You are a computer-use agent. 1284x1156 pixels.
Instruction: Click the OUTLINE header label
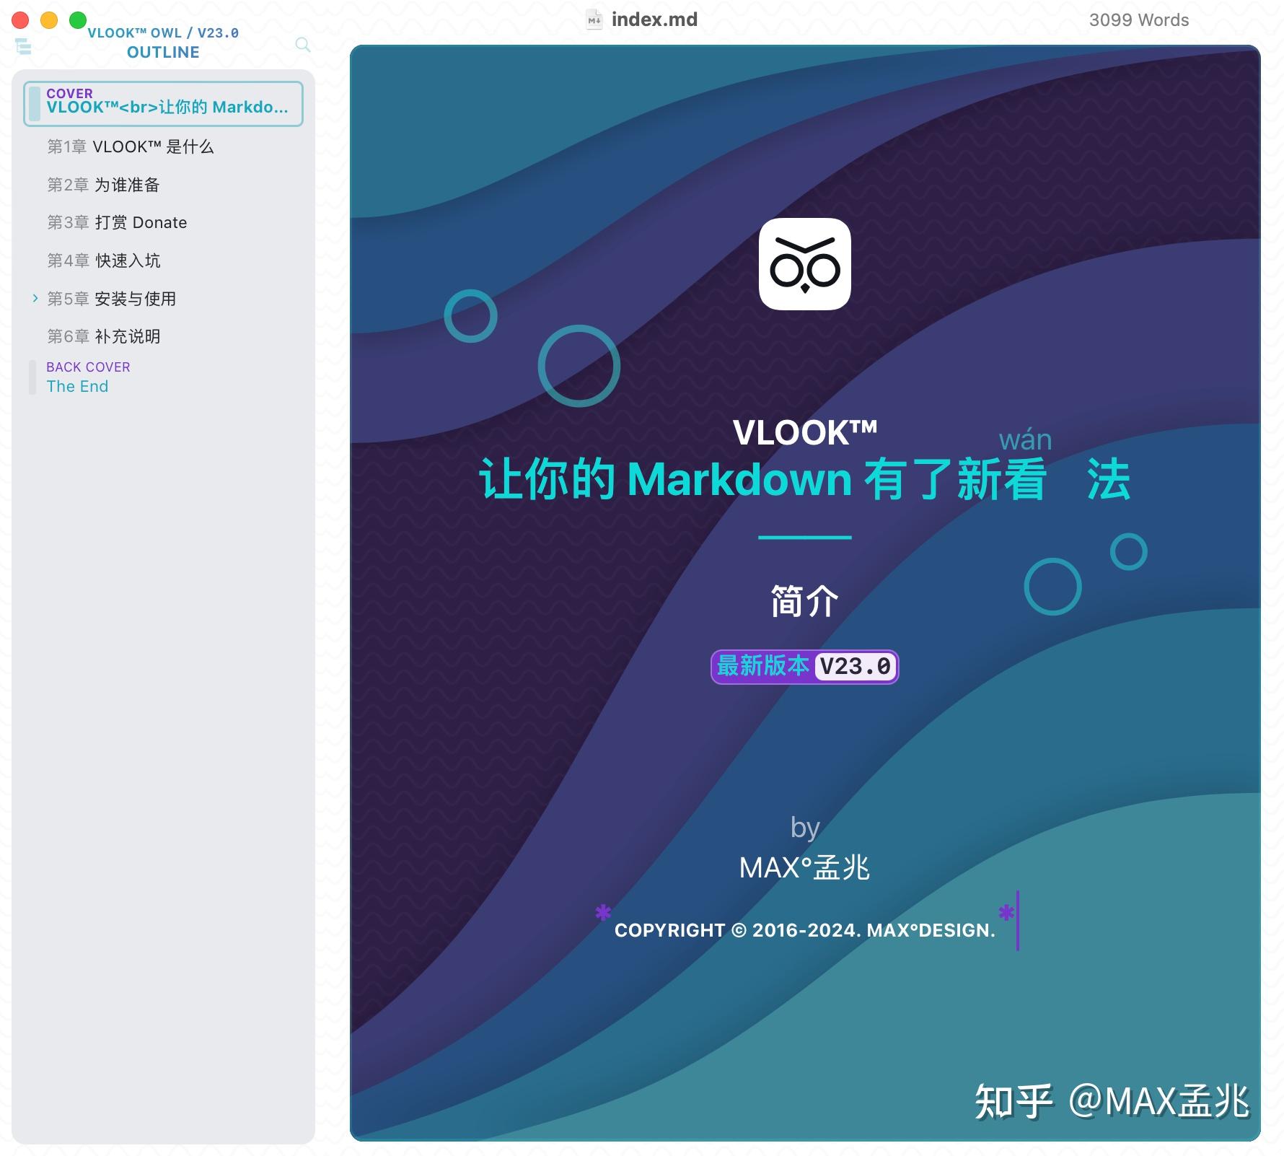163,51
